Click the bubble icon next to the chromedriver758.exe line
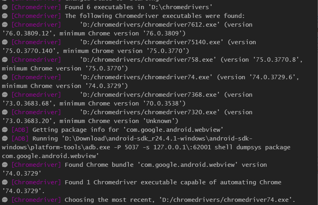This screenshot has height=205, width=318. 5,60
